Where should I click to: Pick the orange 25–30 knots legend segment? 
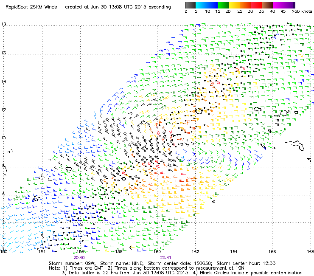pos(245,5)
